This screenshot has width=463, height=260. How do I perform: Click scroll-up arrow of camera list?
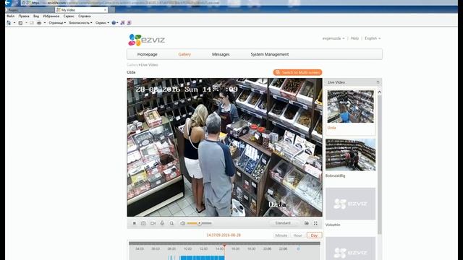tap(379, 92)
